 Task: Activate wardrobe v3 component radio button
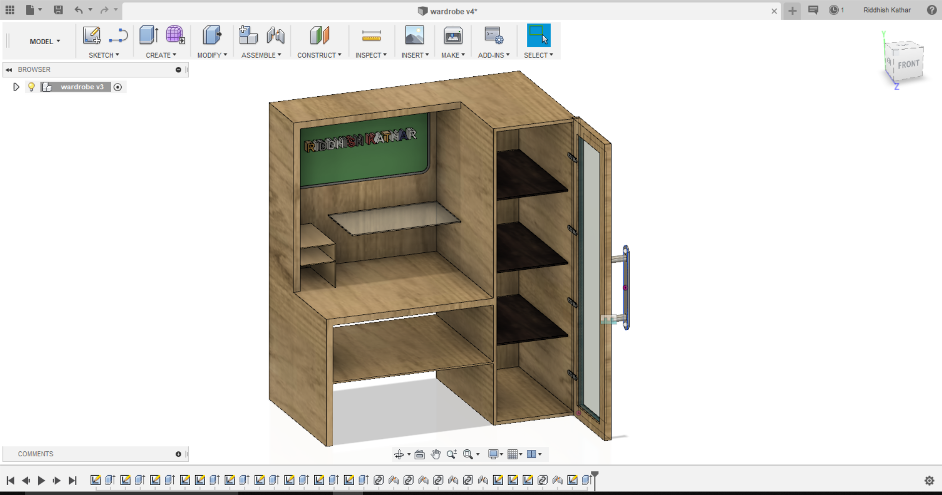(118, 87)
